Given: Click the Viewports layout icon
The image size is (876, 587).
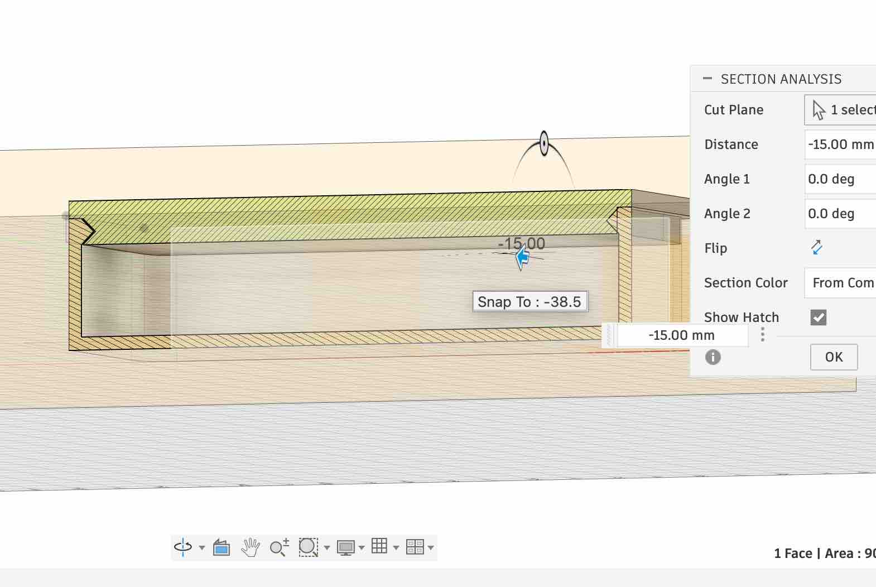Looking at the screenshot, I should [x=415, y=547].
